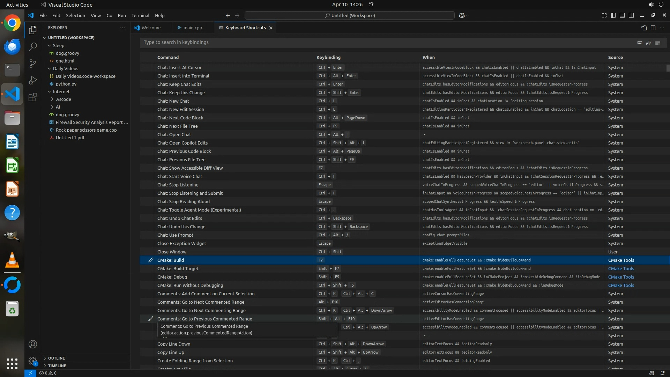
Task: Collapse the Daily Videos folder
Action: [50, 68]
